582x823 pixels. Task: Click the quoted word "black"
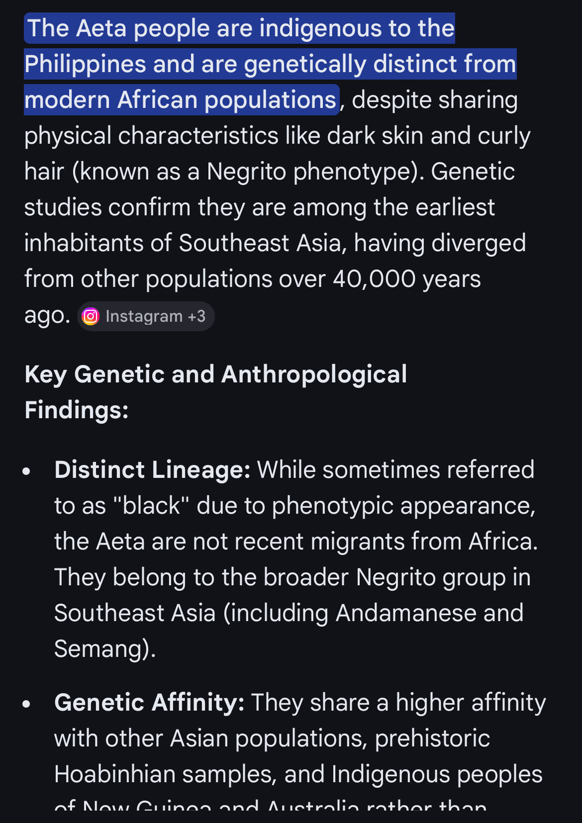click(x=151, y=506)
